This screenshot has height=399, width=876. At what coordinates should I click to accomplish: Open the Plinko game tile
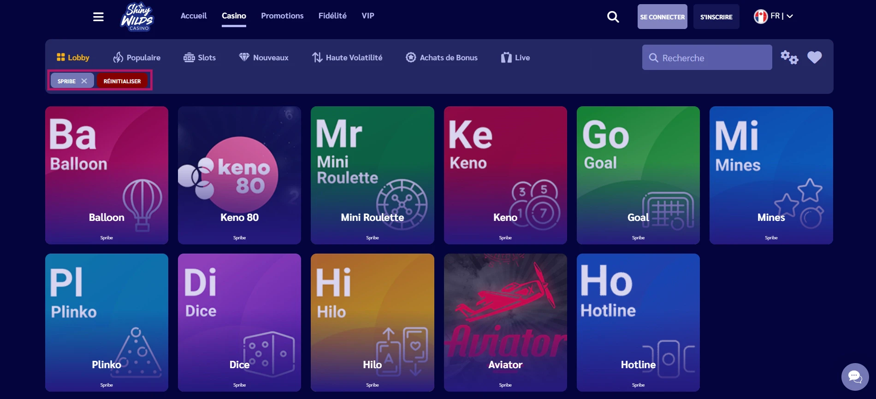pos(107,323)
